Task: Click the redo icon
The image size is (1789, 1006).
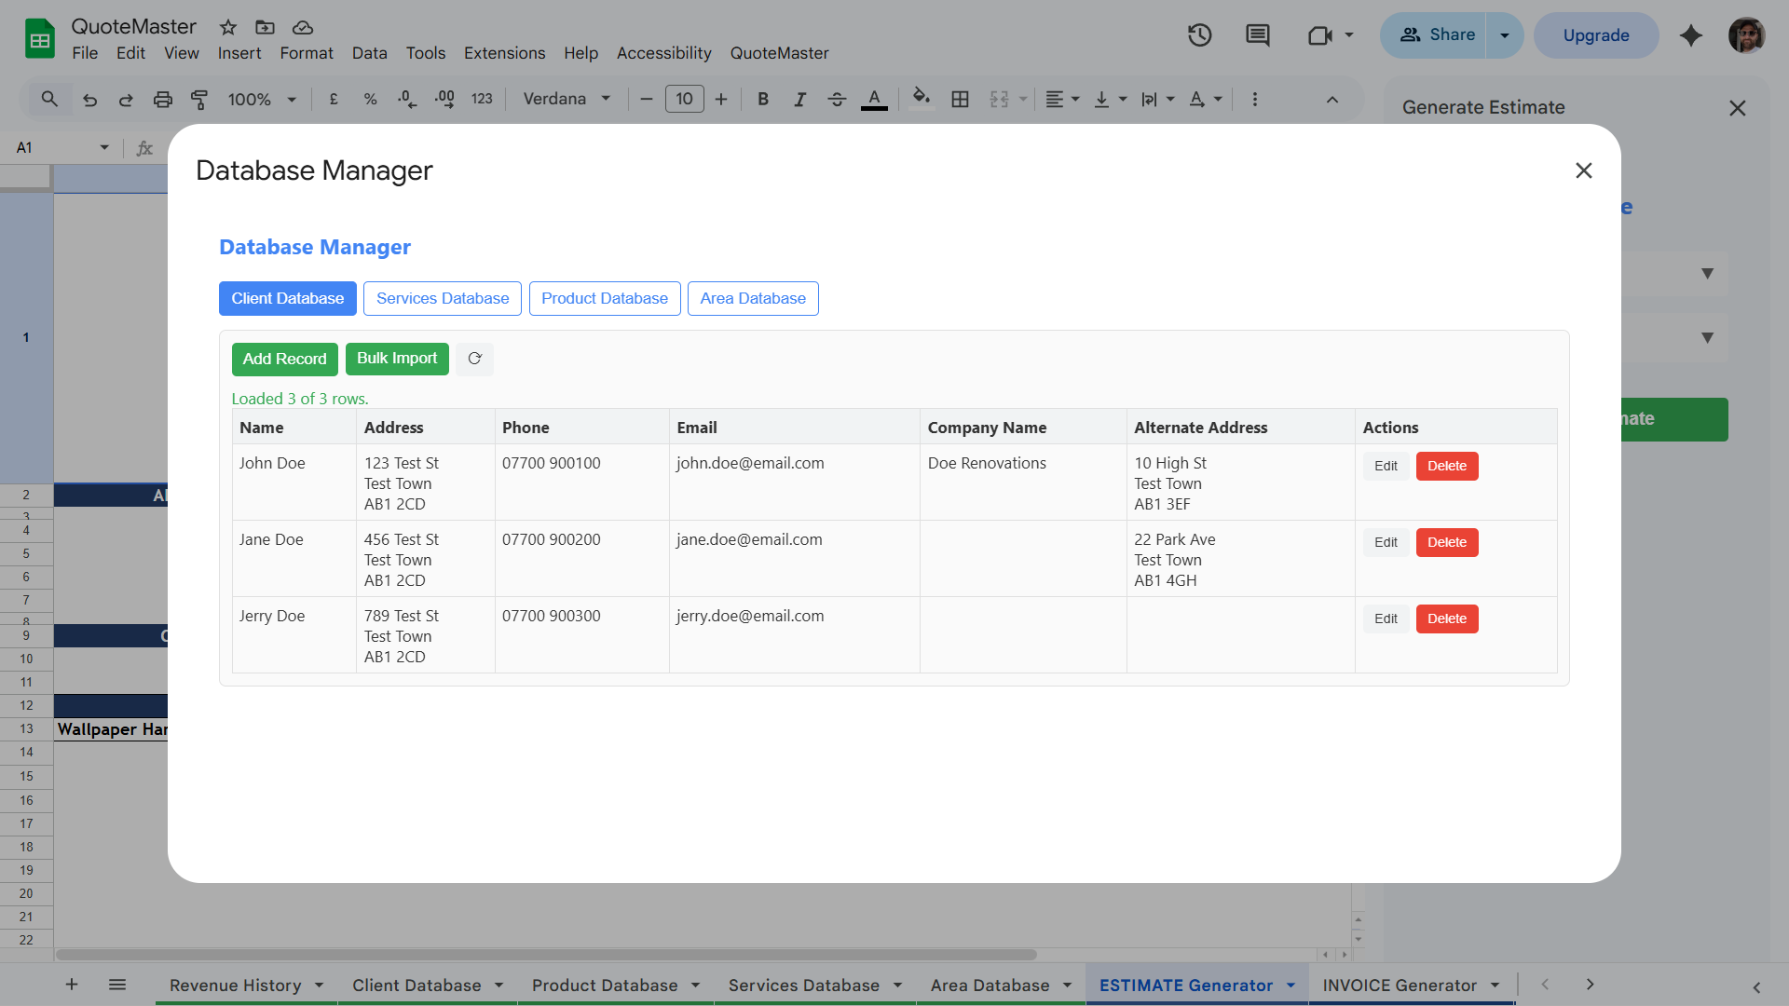Action: point(126,99)
